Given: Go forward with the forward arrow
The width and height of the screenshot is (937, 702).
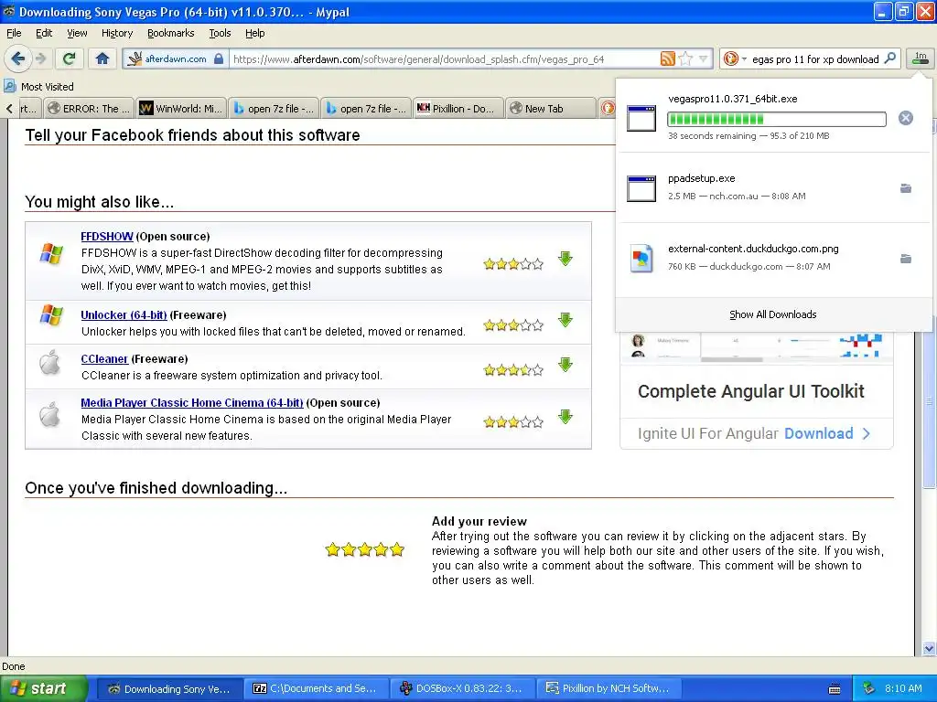Looking at the screenshot, I should tap(40, 58).
